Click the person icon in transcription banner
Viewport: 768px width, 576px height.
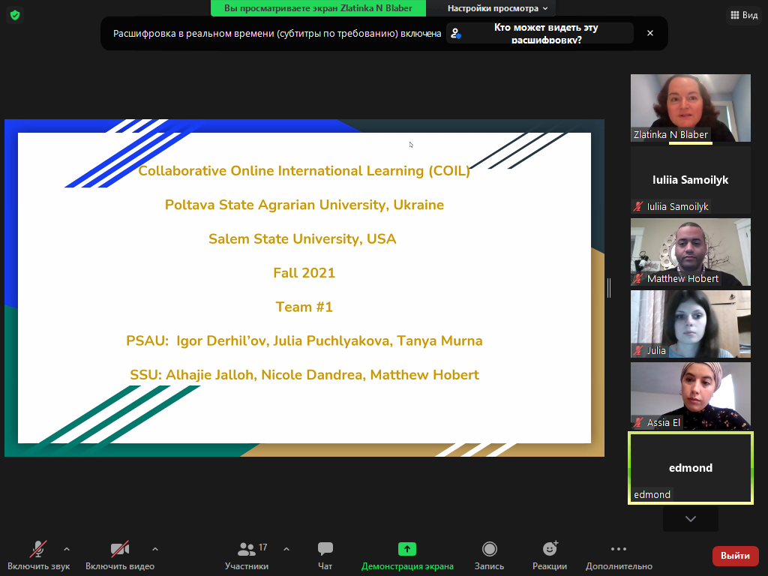[x=456, y=33]
